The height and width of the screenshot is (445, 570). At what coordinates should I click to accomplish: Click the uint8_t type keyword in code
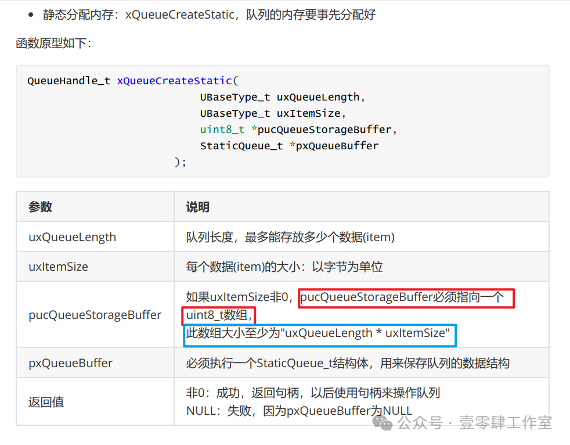222,130
